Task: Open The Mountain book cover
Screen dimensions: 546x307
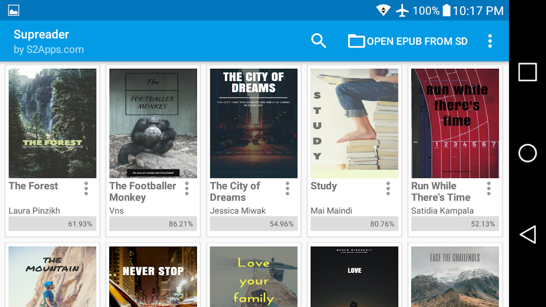Action: tap(52, 277)
